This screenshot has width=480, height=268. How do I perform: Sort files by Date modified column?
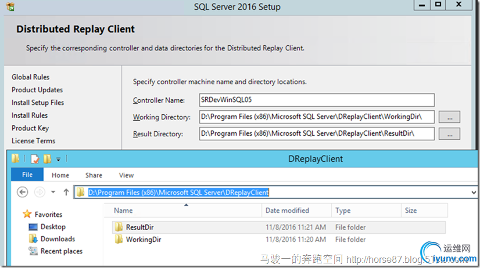(x=287, y=211)
